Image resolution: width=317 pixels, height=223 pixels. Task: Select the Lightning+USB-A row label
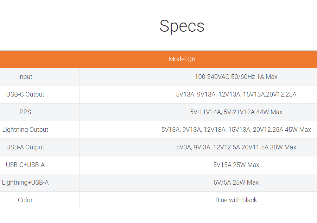pos(25,182)
